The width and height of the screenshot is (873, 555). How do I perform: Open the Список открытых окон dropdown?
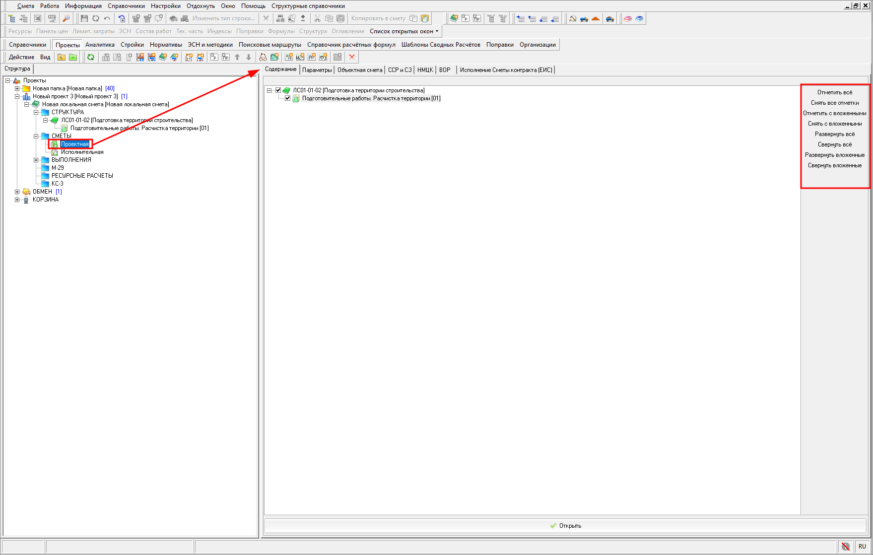click(x=403, y=31)
